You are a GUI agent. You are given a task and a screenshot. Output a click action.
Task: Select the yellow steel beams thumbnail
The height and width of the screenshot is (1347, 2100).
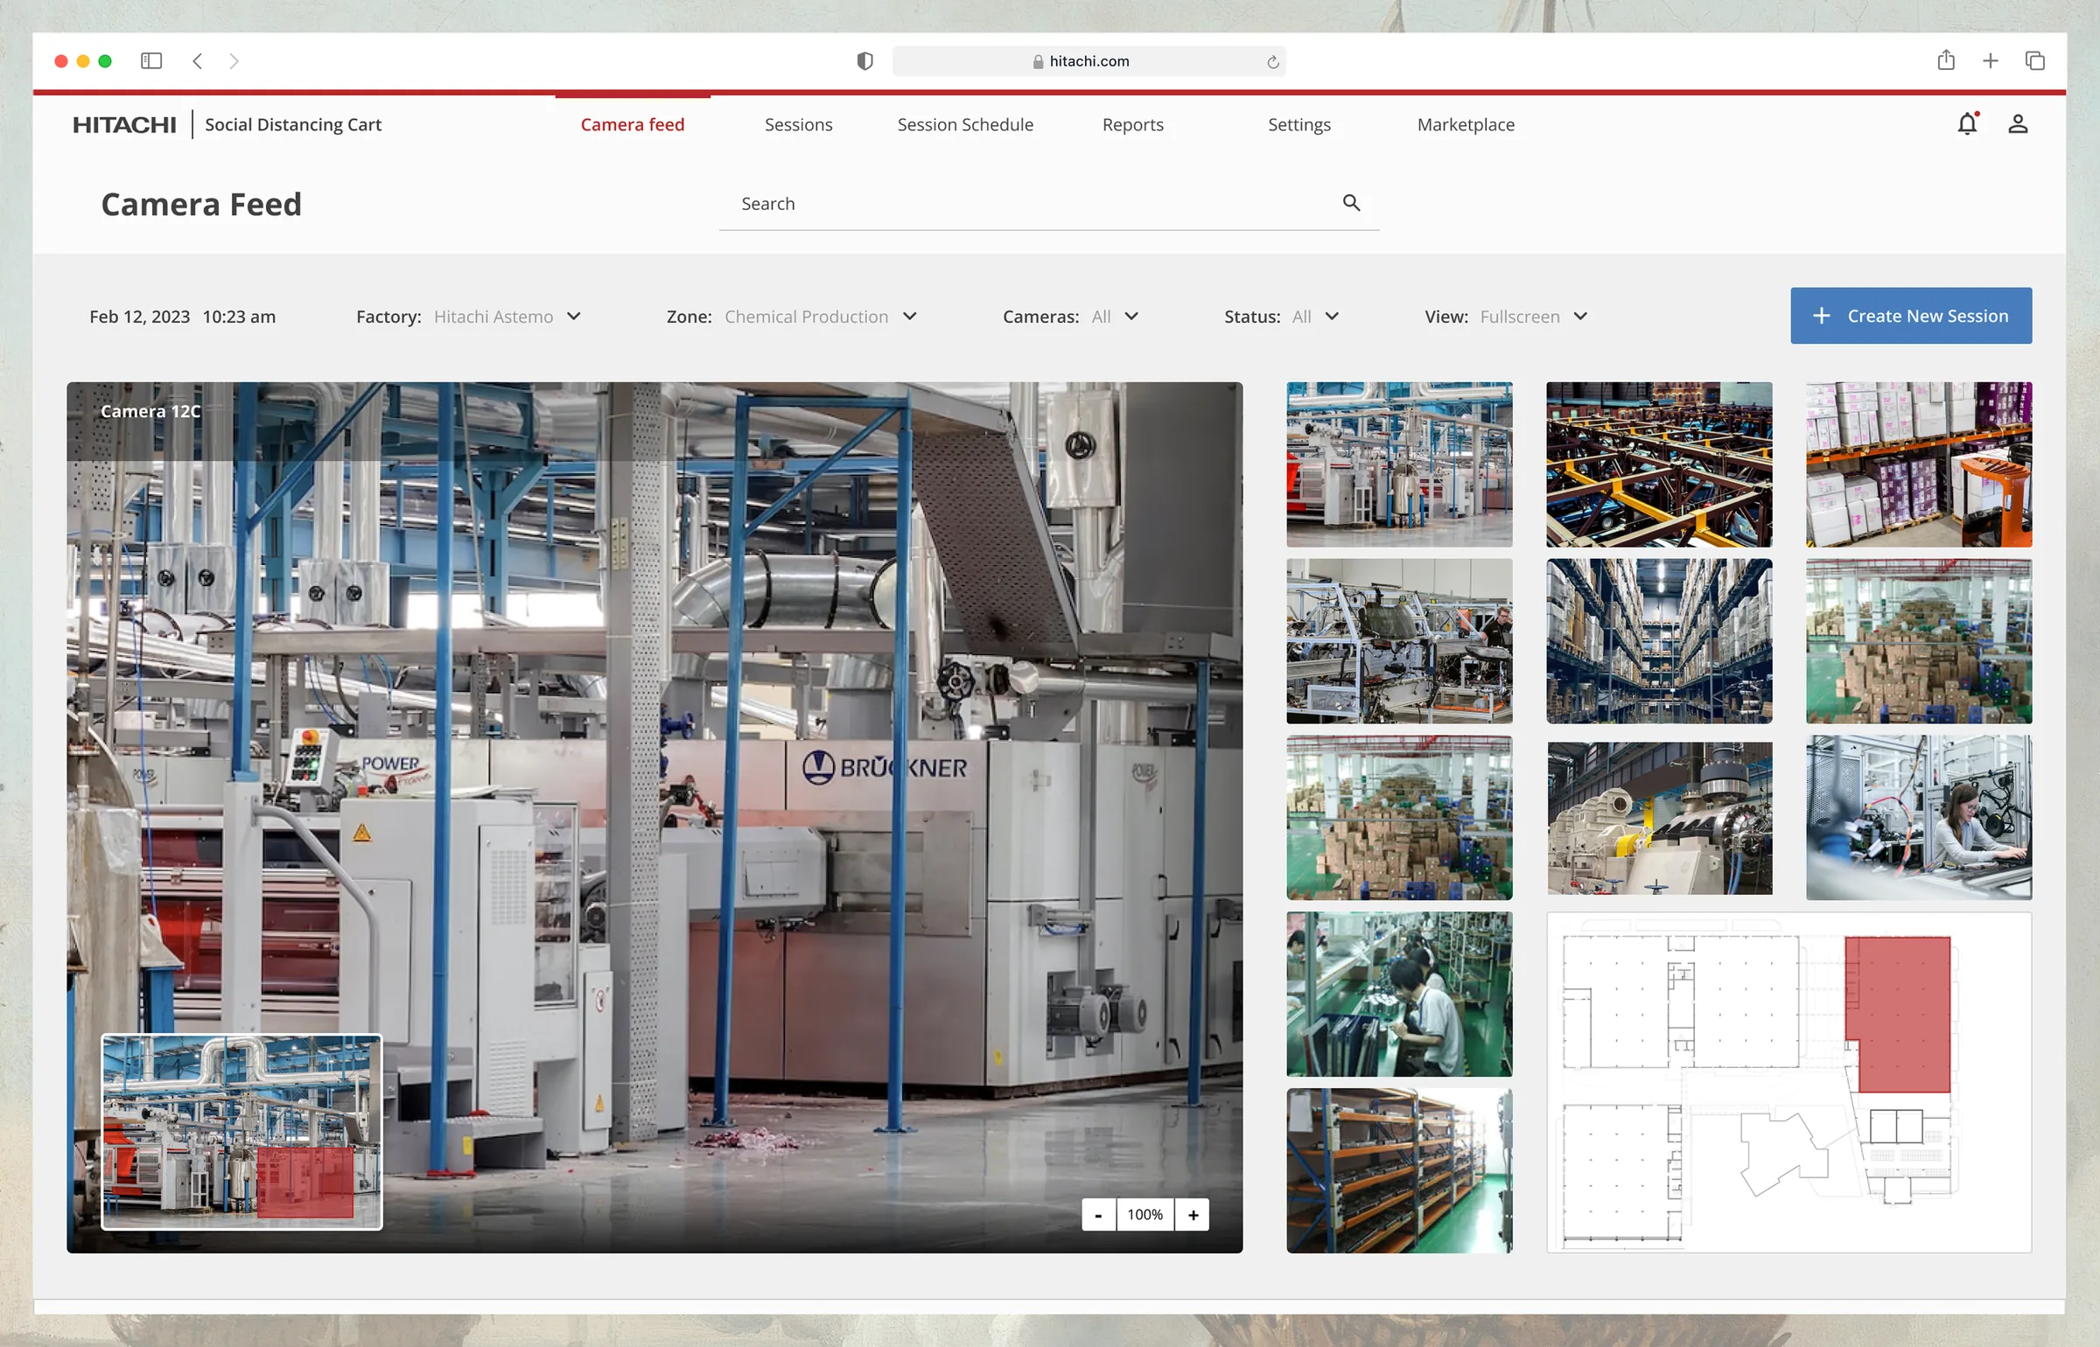tap(1659, 464)
